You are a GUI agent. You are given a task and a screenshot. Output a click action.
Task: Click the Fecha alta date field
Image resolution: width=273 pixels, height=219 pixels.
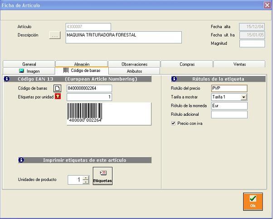(x=252, y=27)
